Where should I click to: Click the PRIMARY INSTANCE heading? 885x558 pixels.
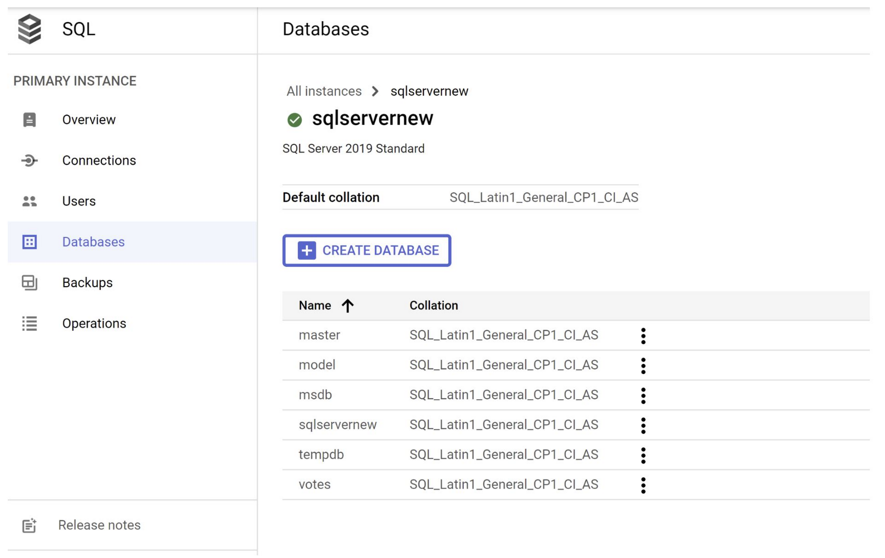[x=75, y=81]
